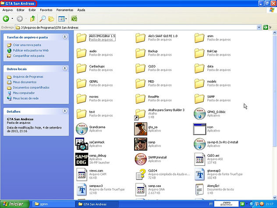Open Documentos compartilhados link
This screenshot has width=277, height=208.
31,88
